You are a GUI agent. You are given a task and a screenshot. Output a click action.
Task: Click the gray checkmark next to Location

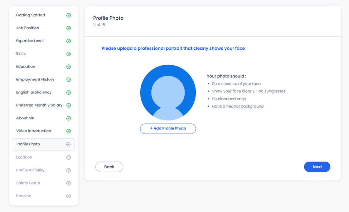point(69,158)
